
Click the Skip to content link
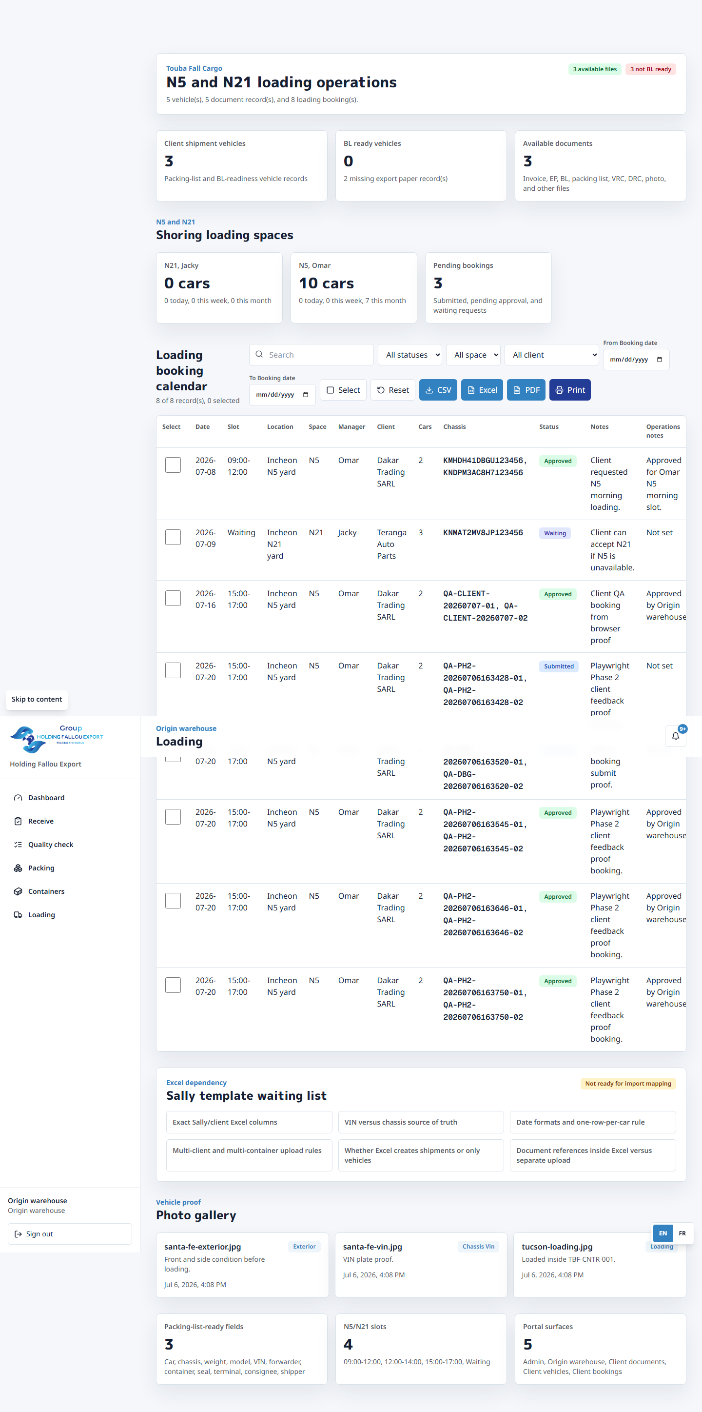click(x=37, y=700)
